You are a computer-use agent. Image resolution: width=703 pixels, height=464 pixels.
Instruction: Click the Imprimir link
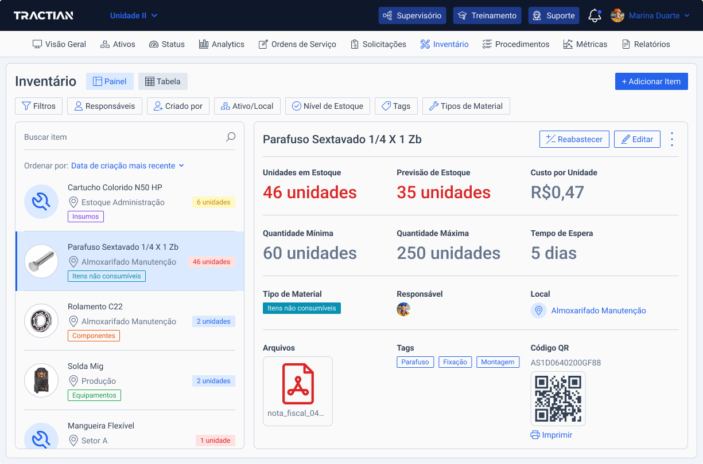(551, 435)
